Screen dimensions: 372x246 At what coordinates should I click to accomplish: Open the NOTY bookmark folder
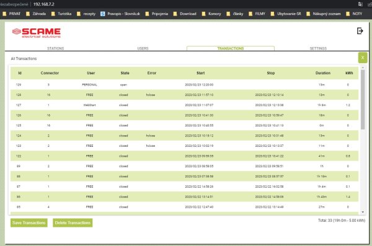[354, 14]
